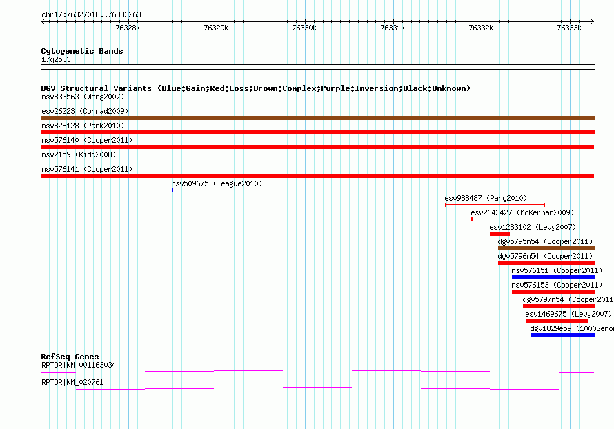
Task: Select the esv988487 (Pang2010) label
Action: point(486,198)
